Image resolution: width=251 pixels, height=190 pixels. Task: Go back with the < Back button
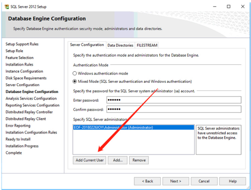tap(148, 181)
